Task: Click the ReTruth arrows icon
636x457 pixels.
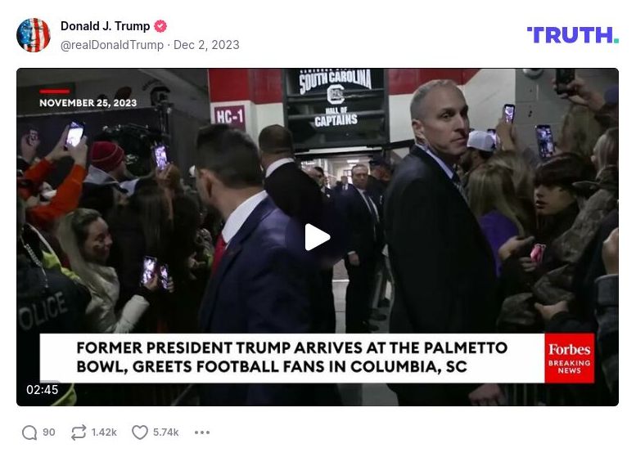Action: 79,432
